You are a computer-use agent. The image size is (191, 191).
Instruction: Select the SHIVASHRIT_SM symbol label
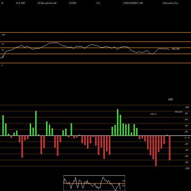point(133,3)
